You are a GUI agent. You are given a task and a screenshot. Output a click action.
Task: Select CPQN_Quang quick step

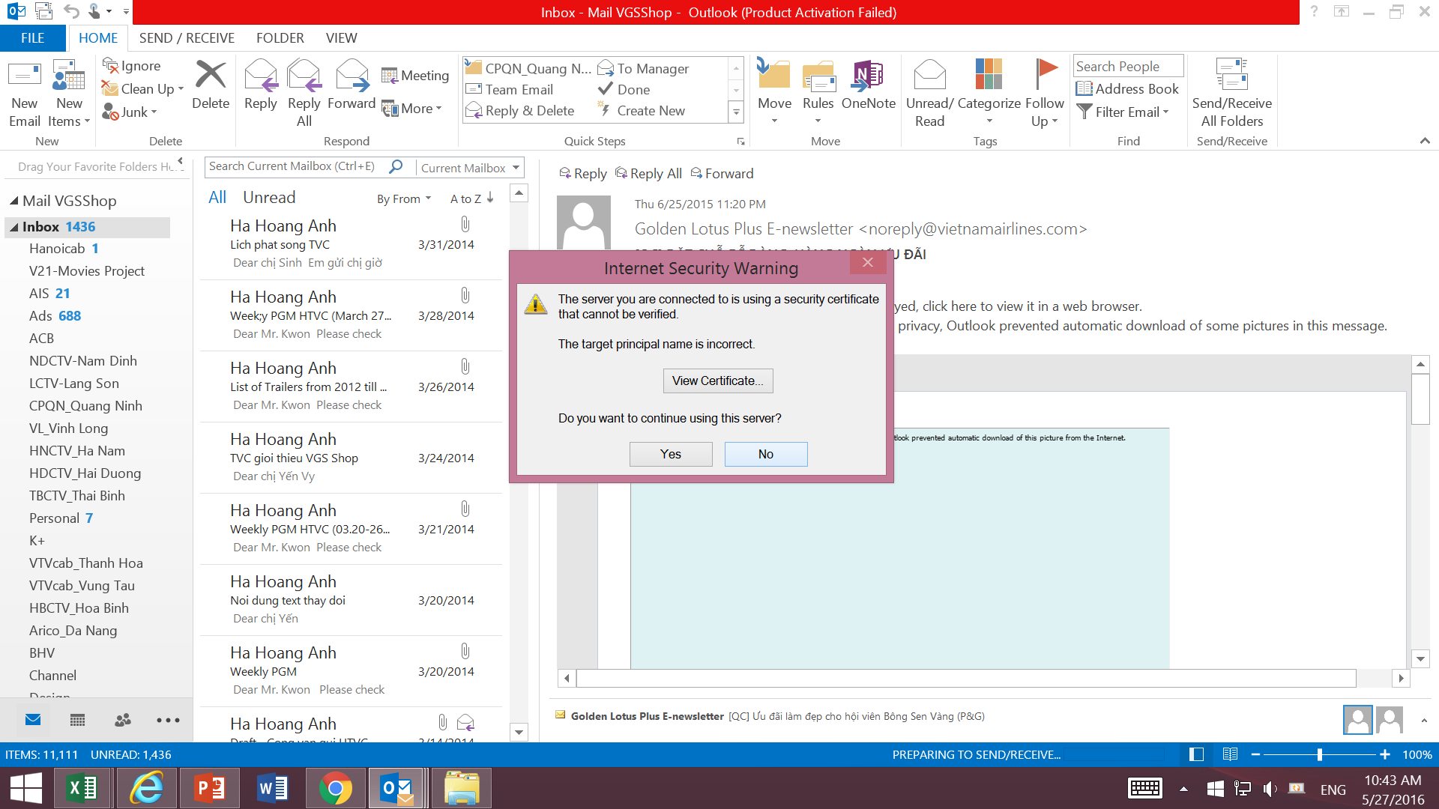pos(528,68)
